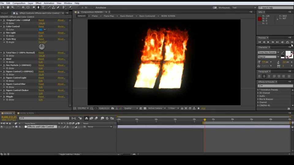This screenshot has height=165, width=294.
Task: Click the composition flowchart icon in viewer
Action: pos(194,108)
